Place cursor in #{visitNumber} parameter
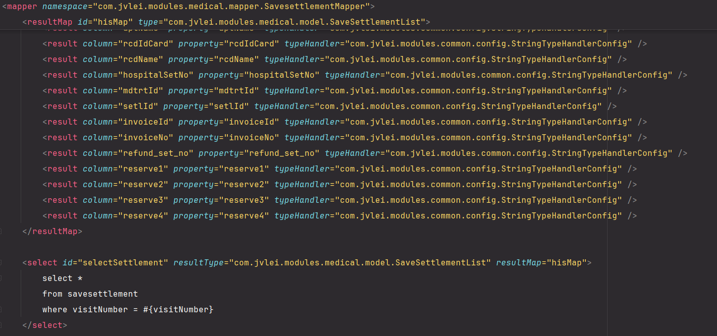717x336 pixels. [x=178, y=310]
